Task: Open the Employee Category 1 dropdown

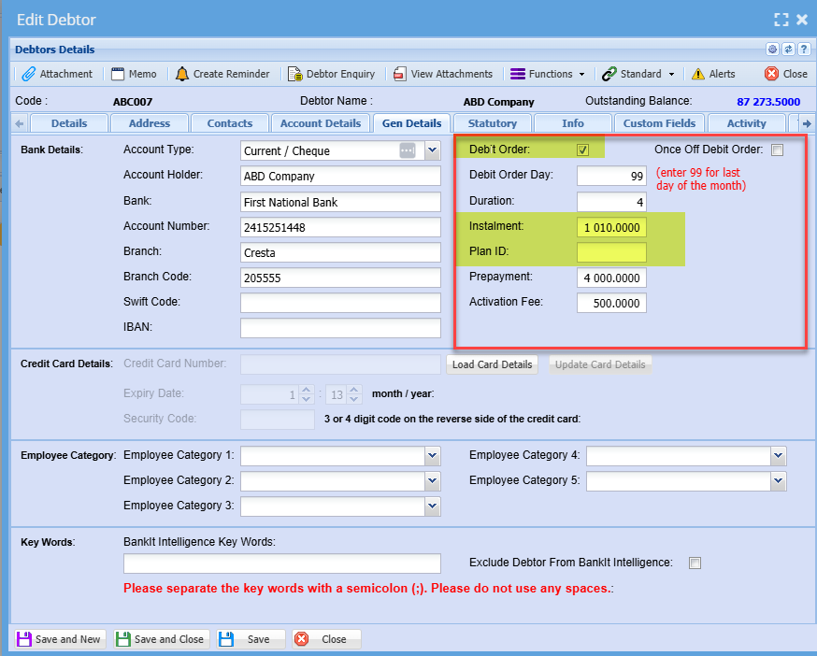Action: click(432, 455)
